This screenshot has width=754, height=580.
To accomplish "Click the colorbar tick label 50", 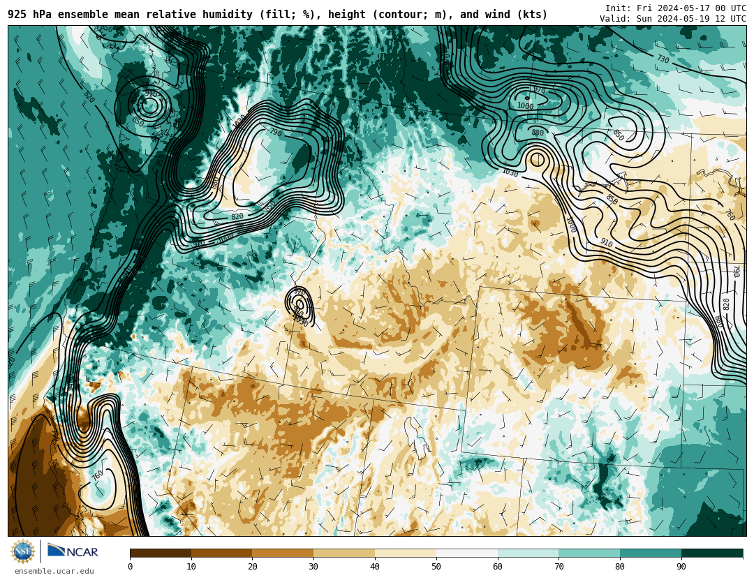I will pyautogui.click(x=436, y=567).
